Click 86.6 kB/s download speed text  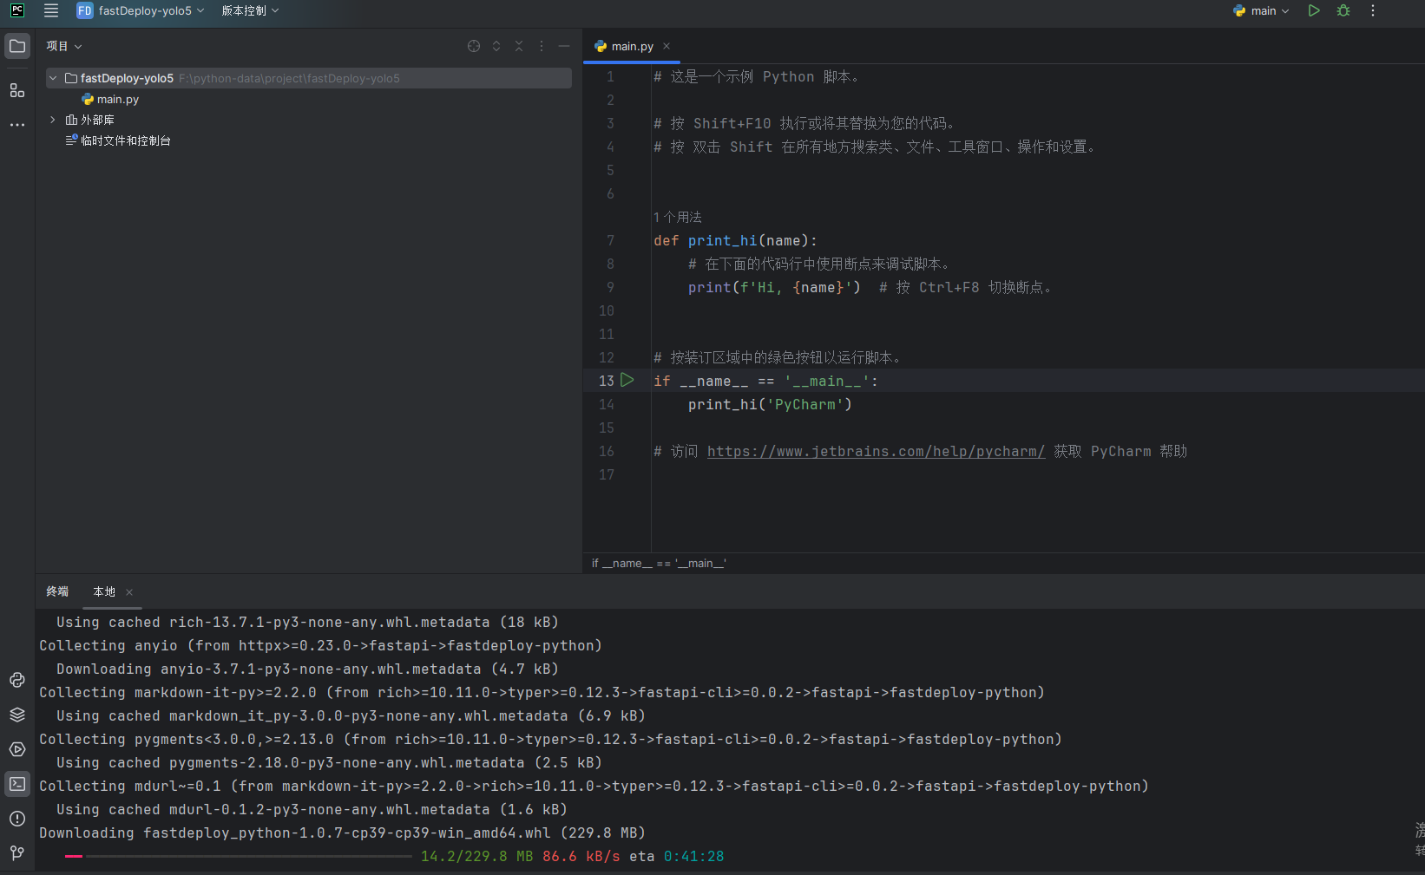point(581,856)
